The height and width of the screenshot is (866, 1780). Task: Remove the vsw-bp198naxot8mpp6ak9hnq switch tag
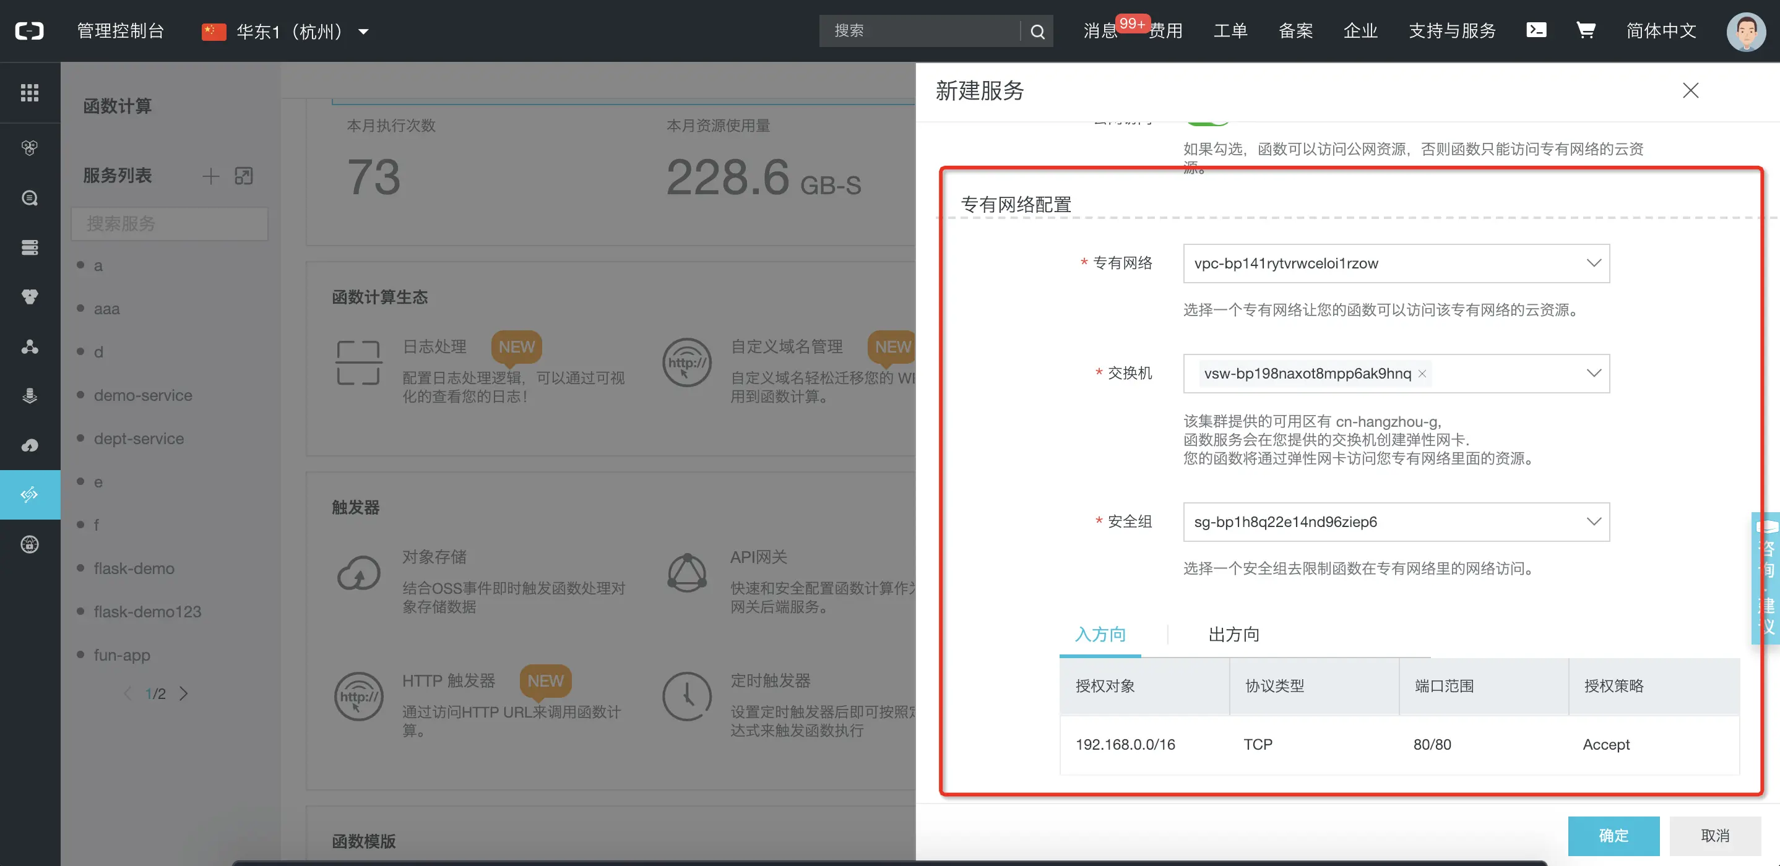coord(1422,374)
